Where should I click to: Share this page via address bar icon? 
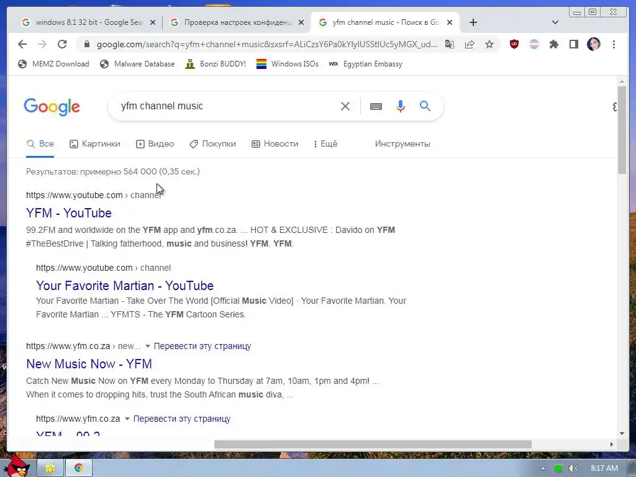[x=470, y=44]
